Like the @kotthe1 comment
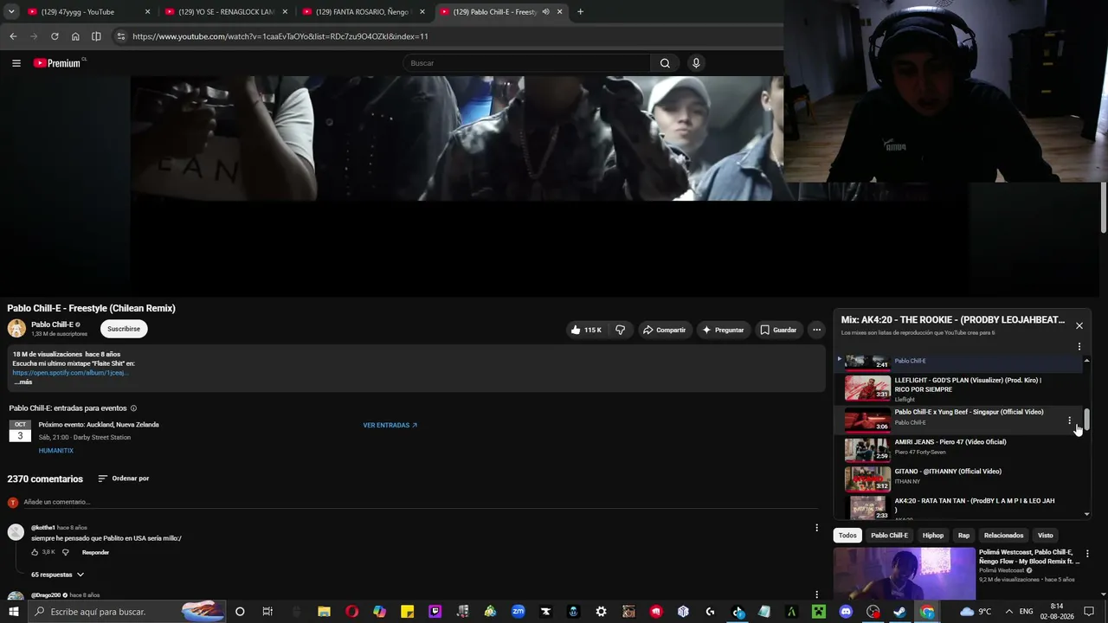Screen dimensions: 1108x623 coord(35,552)
